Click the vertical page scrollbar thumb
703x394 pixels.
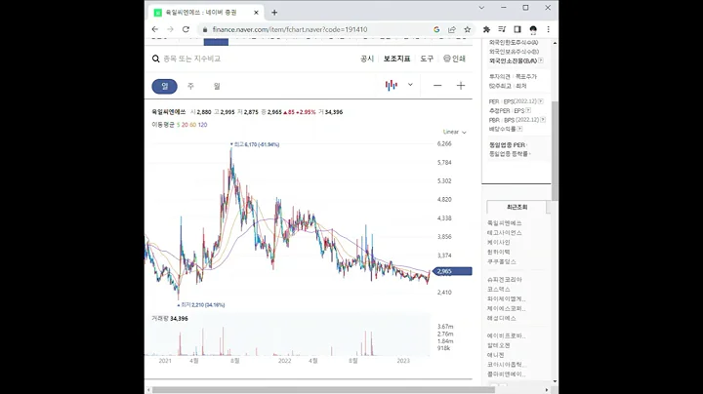click(555, 151)
